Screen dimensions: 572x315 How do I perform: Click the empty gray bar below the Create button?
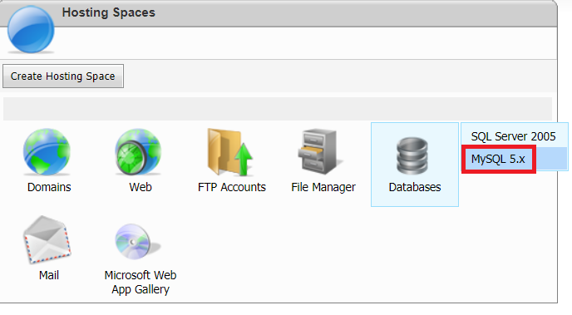[x=278, y=109]
